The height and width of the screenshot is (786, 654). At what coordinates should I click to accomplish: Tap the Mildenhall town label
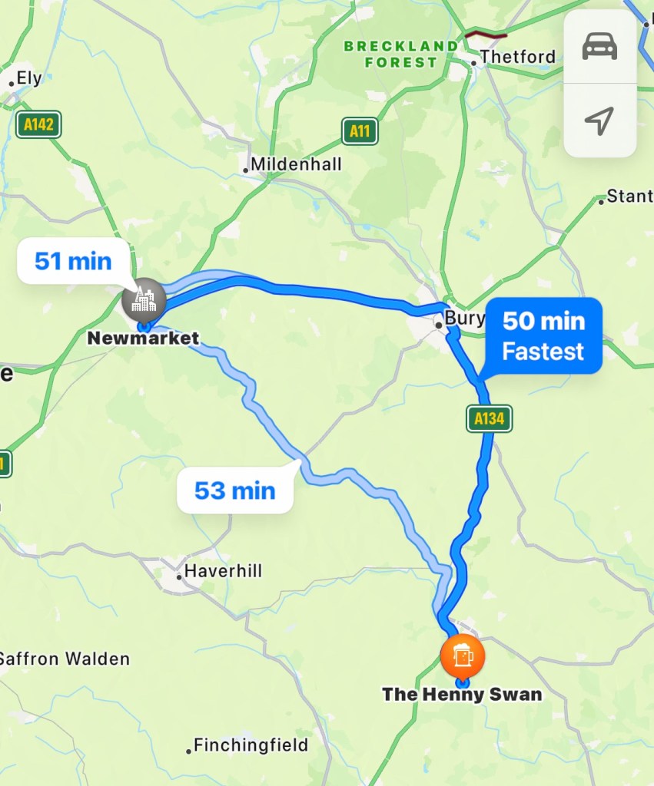coord(296,164)
